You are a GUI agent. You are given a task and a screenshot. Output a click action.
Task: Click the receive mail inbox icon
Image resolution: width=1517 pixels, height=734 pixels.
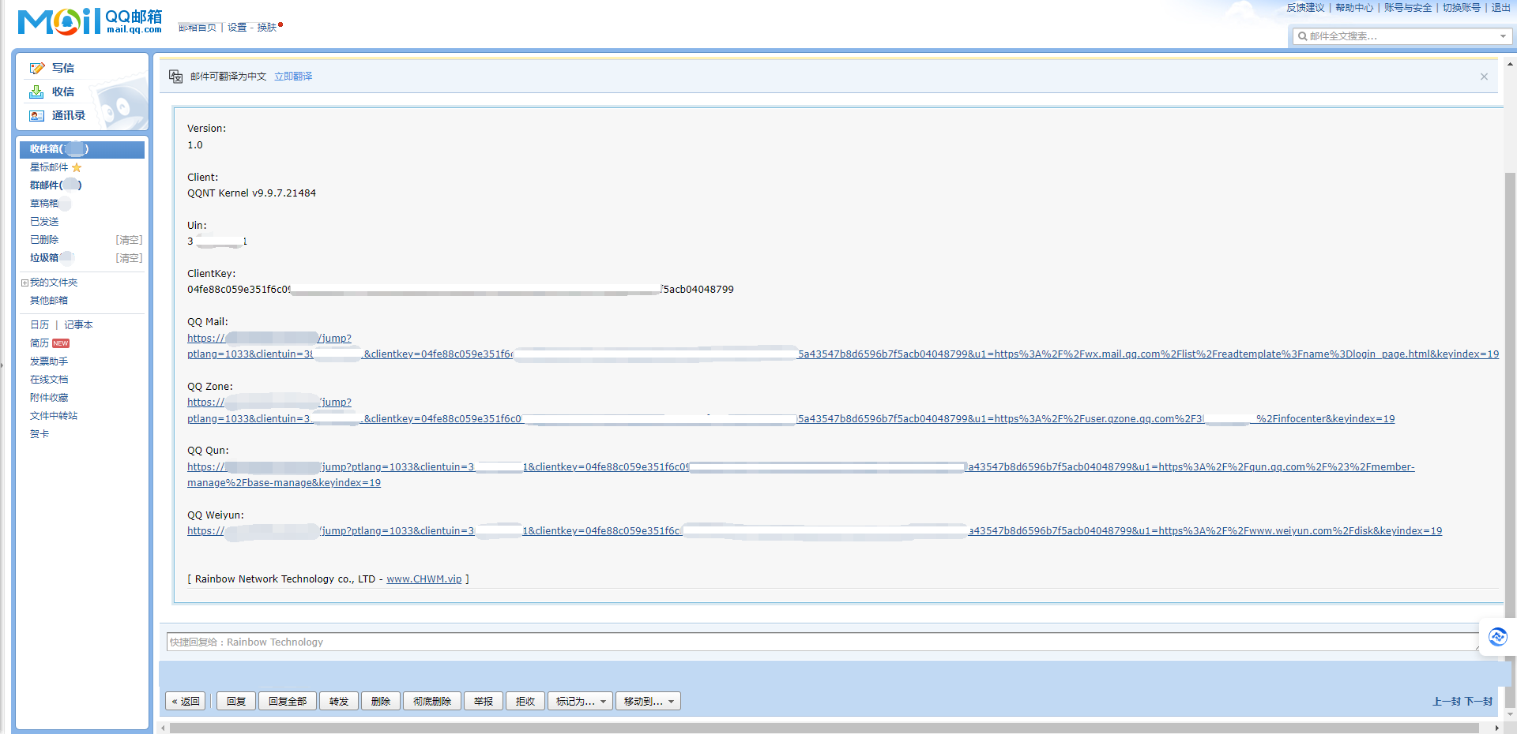pos(37,92)
